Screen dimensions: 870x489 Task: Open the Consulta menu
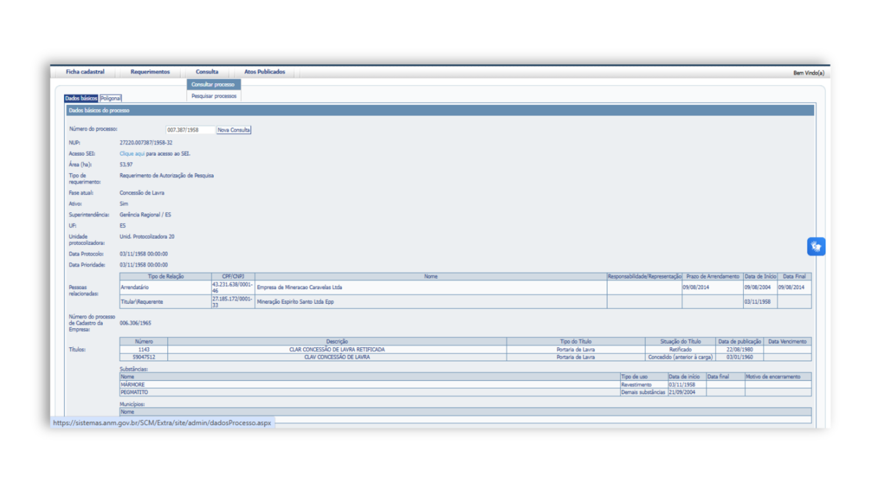(207, 72)
